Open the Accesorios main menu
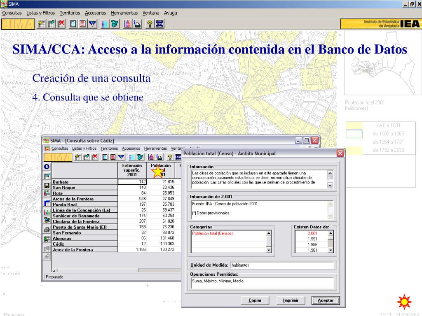 [x=96, y=13]
